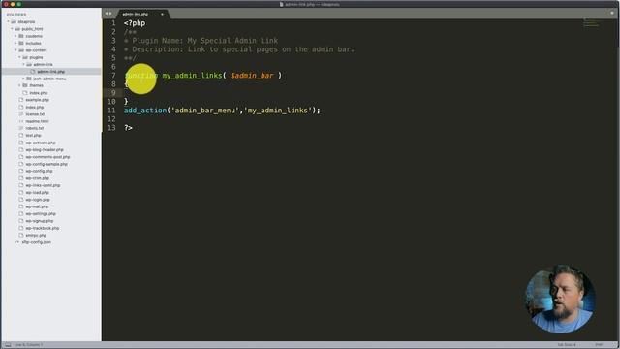Collapse the top-level project folder
Screen dimensions: 620x349
tap(9, 21)
